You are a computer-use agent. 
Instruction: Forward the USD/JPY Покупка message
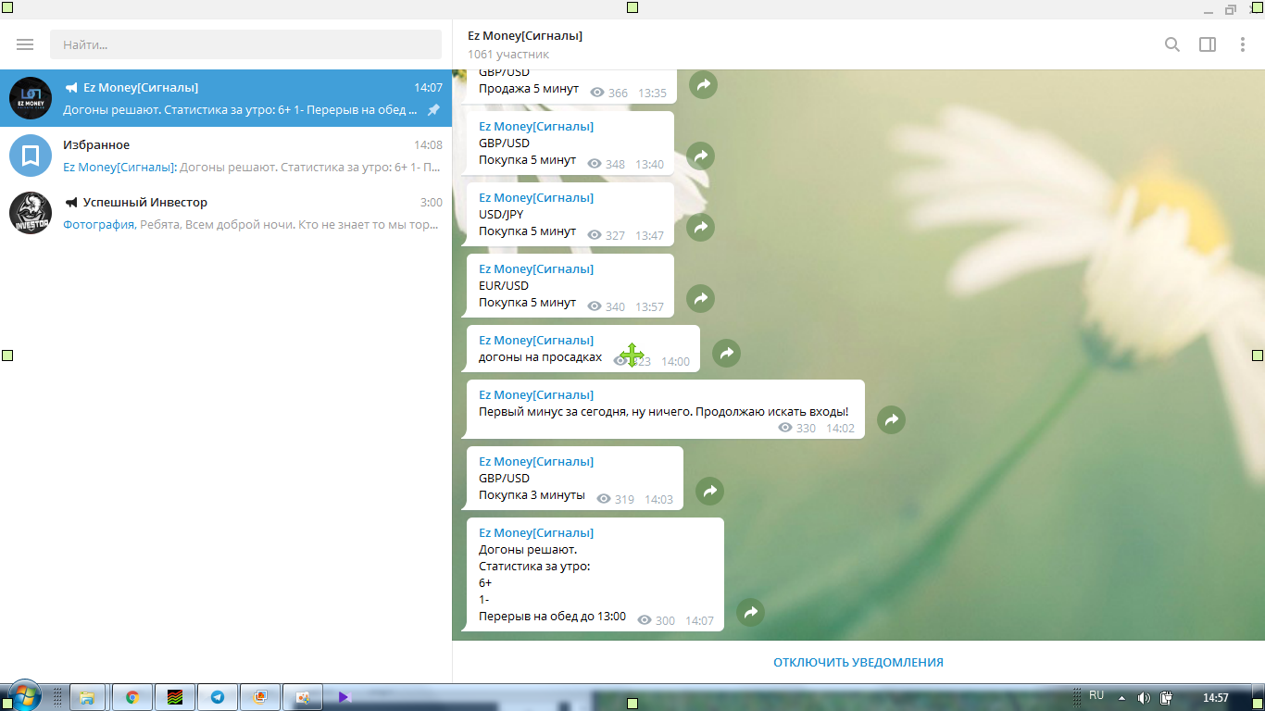tap(701, 228)
